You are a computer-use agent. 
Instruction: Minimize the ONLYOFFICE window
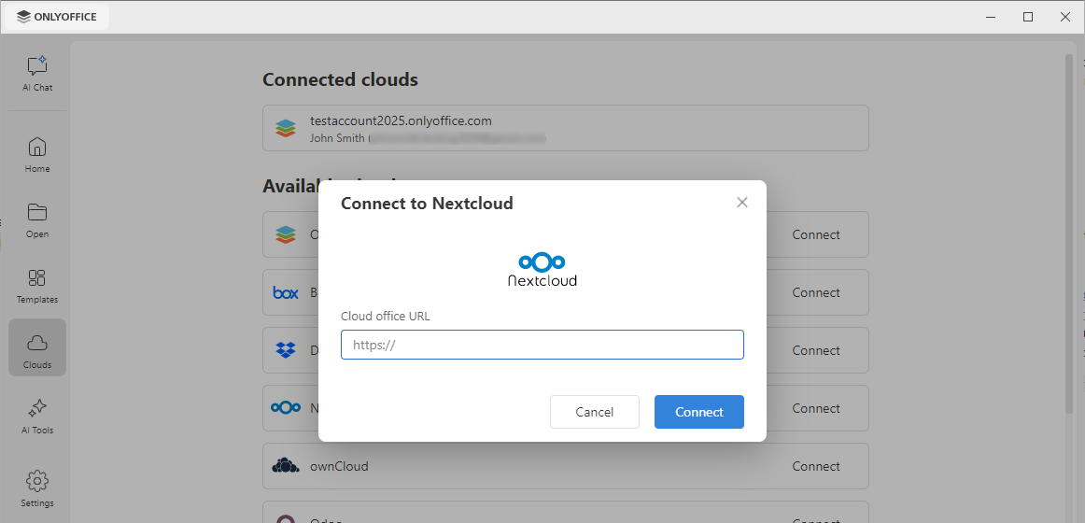(x=991, y=17)
